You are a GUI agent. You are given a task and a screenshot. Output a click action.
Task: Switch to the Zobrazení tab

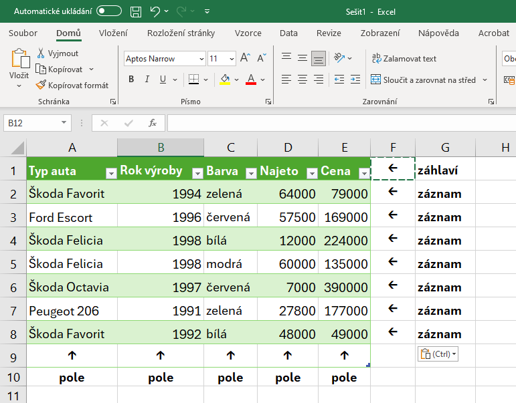point(380,33)
